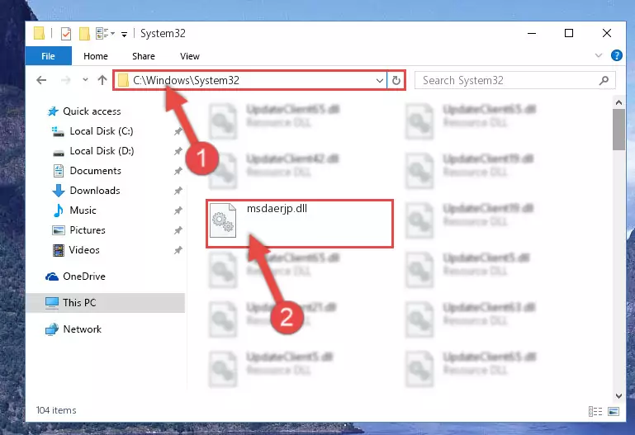Click the search magnifier icon
The image size is (635, 435).
(604, 80)
